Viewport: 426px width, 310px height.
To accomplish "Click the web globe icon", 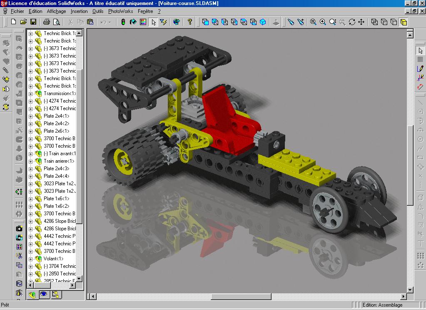I will tap(176, 22).
